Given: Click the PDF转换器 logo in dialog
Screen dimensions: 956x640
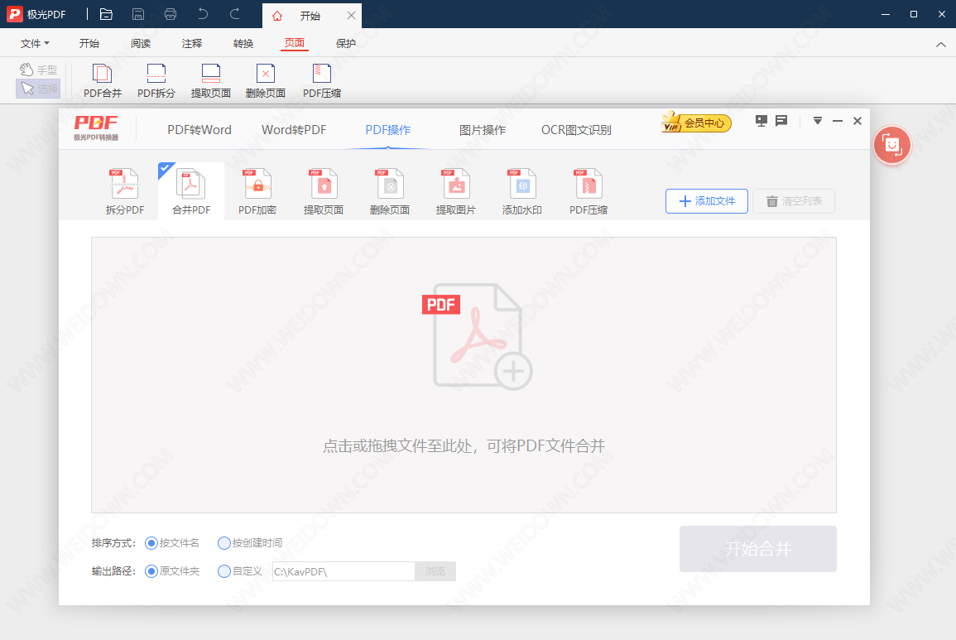Looking at the screenshot, I should [96, 128].
